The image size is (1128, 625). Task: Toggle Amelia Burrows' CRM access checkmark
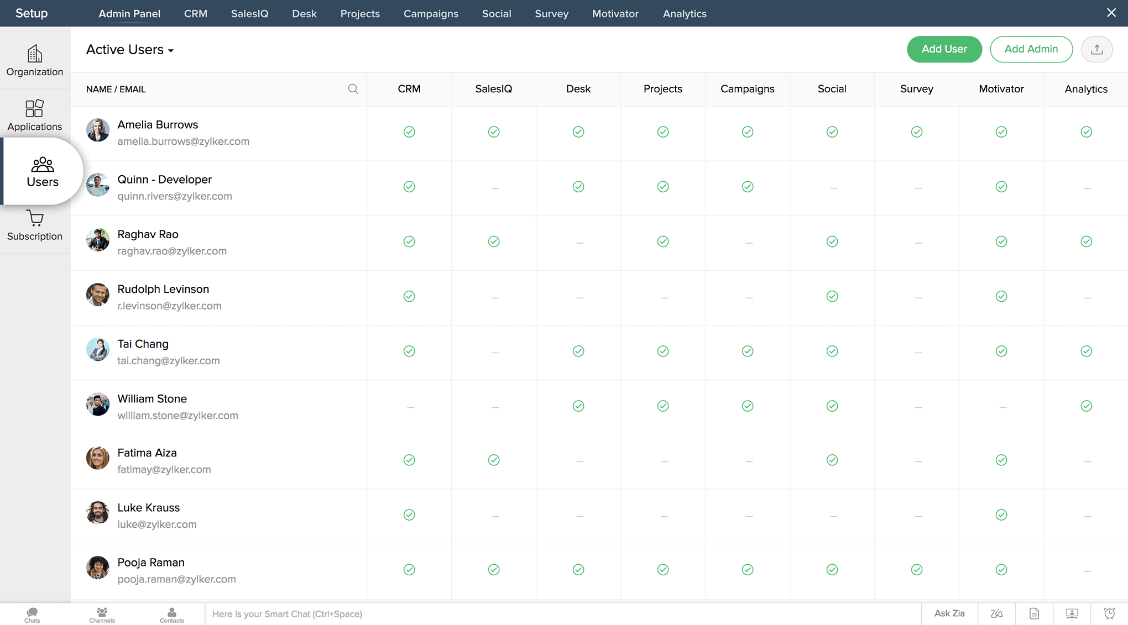tap(409, 132)
